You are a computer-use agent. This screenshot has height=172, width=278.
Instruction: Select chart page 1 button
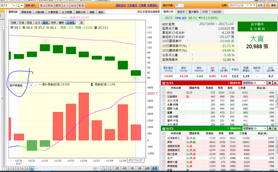[x=8, y=168]
